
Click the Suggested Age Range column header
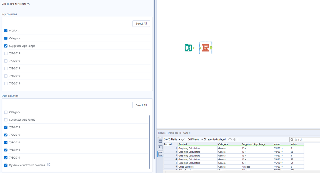[x=257, y=144]
